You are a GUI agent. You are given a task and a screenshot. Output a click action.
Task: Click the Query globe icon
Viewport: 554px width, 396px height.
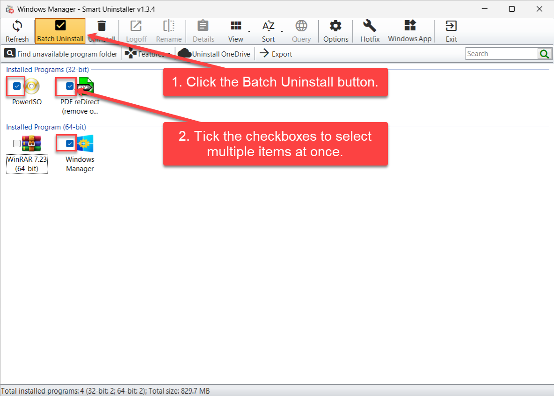point(301,26)
